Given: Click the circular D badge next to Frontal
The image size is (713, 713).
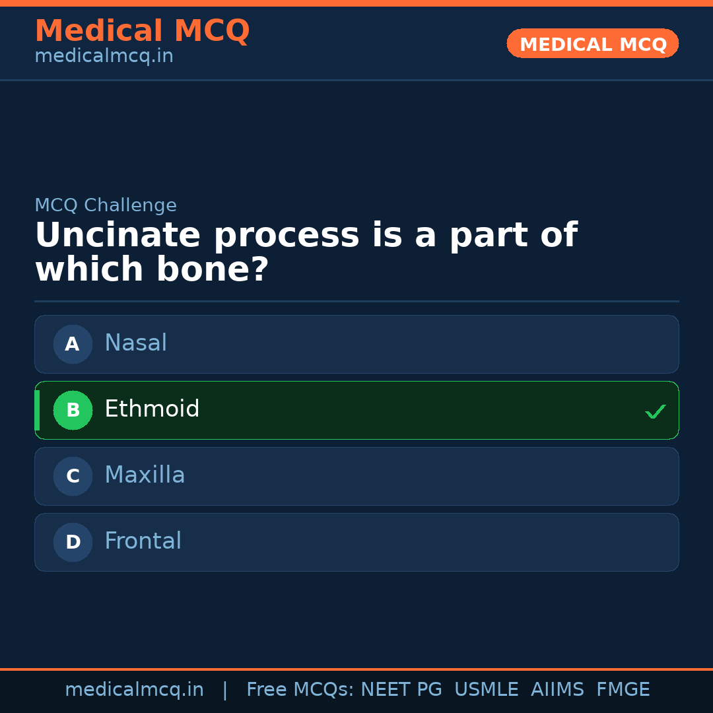Looking at the screenshot, I should 73,542.
